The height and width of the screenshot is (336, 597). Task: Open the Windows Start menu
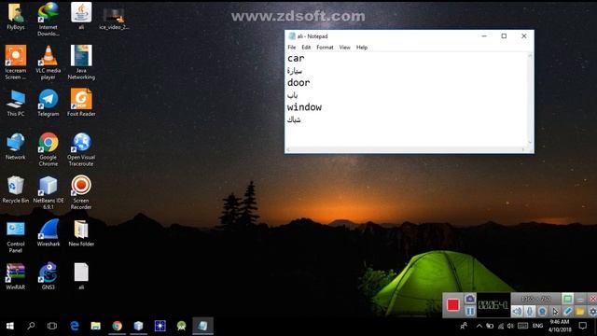[10, 326]
